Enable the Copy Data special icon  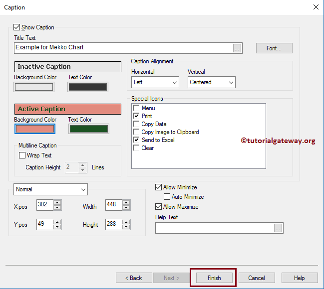(x=136, y=124)
